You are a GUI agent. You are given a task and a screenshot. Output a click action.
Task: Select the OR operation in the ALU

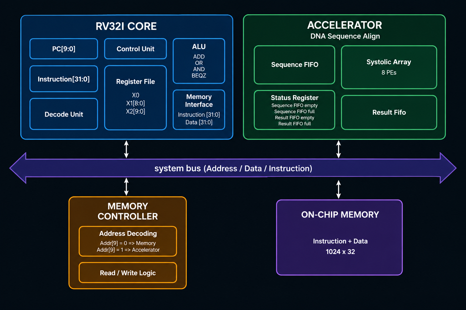pyautogui.click(x=199, y=63)
